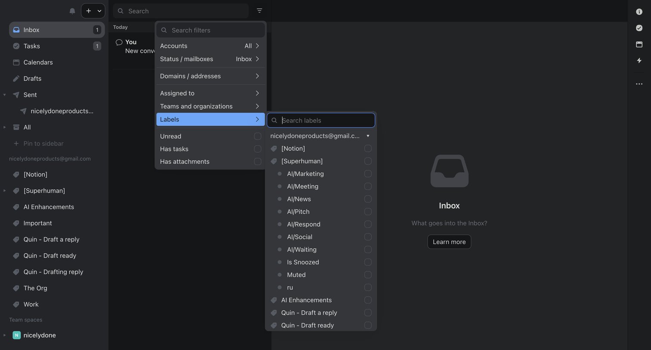Viewport: 651px width, 350px height.
Task: Focus the Search labels field
Action: tap(321, 120)
